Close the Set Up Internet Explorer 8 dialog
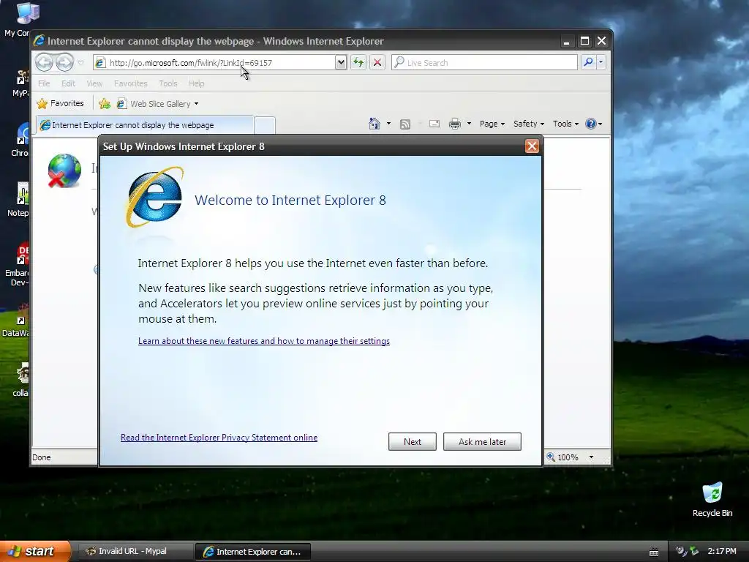Viewport: 749px width, 562px height. pos(532,146)
